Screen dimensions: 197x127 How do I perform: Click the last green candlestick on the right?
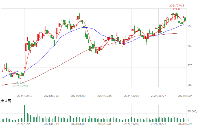click(x=185, y=19)
